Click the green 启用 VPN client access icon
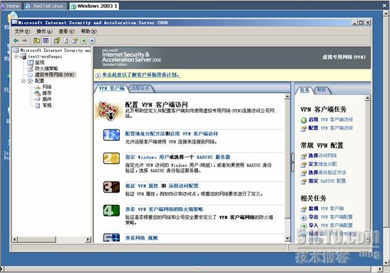 pos(304,120)
